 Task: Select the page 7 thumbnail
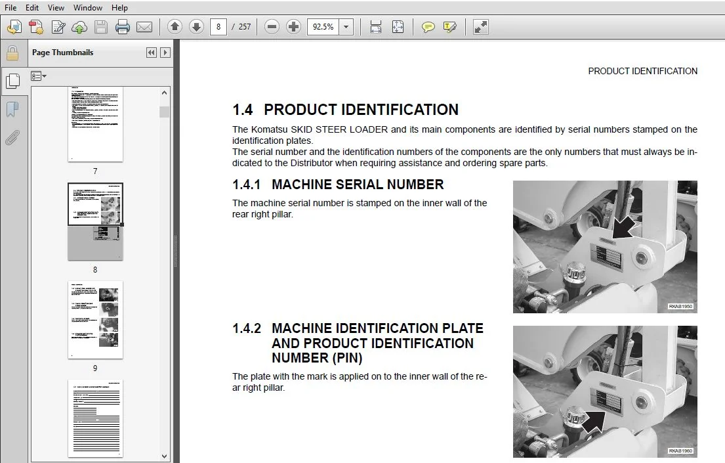[95, 124]
